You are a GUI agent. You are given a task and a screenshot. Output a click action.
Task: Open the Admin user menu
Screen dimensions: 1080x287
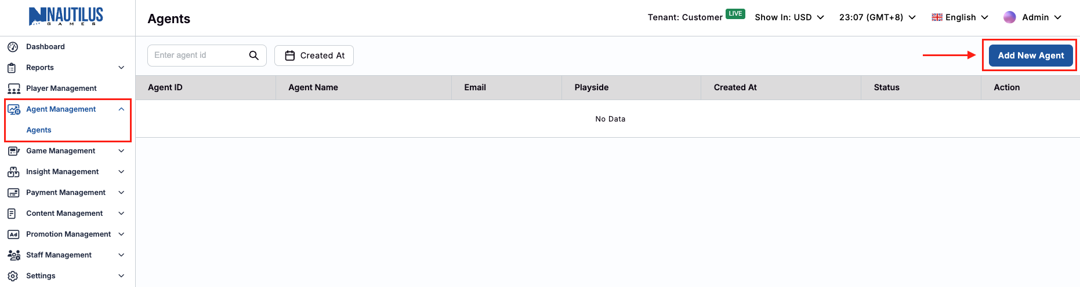1032,17
